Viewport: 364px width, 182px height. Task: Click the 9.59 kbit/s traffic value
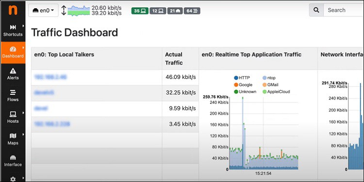182,108
